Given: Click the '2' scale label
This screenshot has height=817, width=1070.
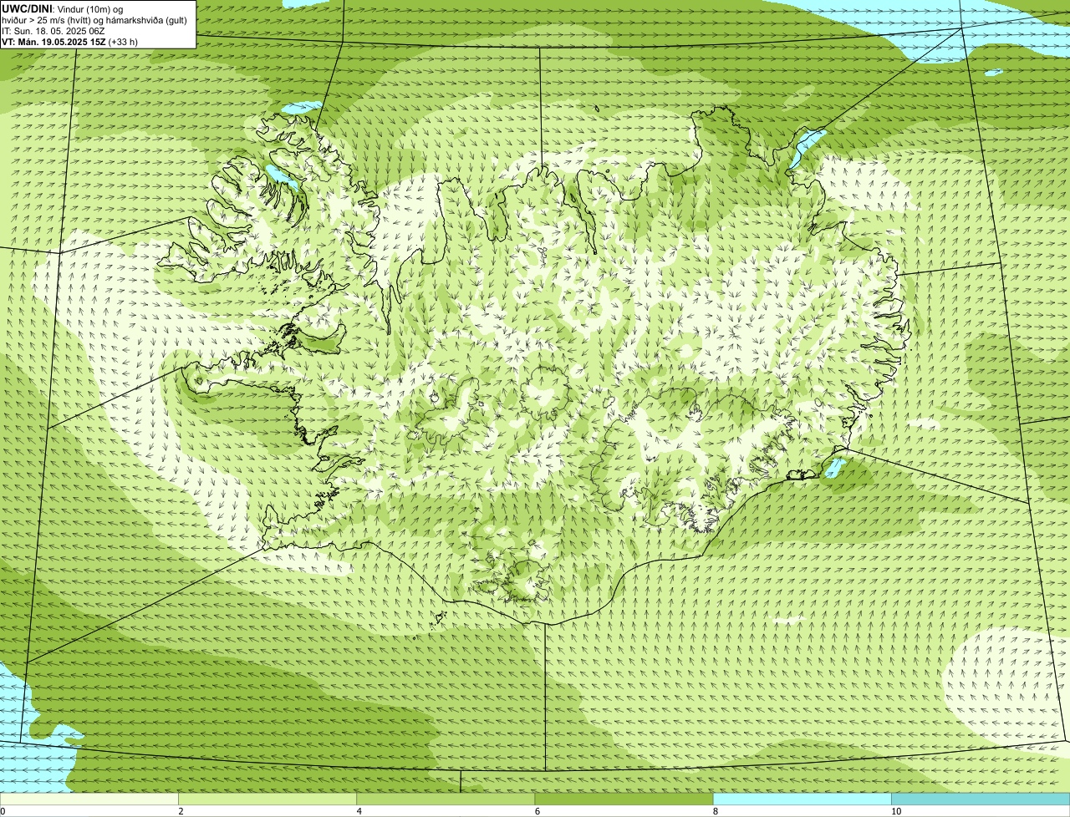Looking at the screenshot, I should coord(181,811).
